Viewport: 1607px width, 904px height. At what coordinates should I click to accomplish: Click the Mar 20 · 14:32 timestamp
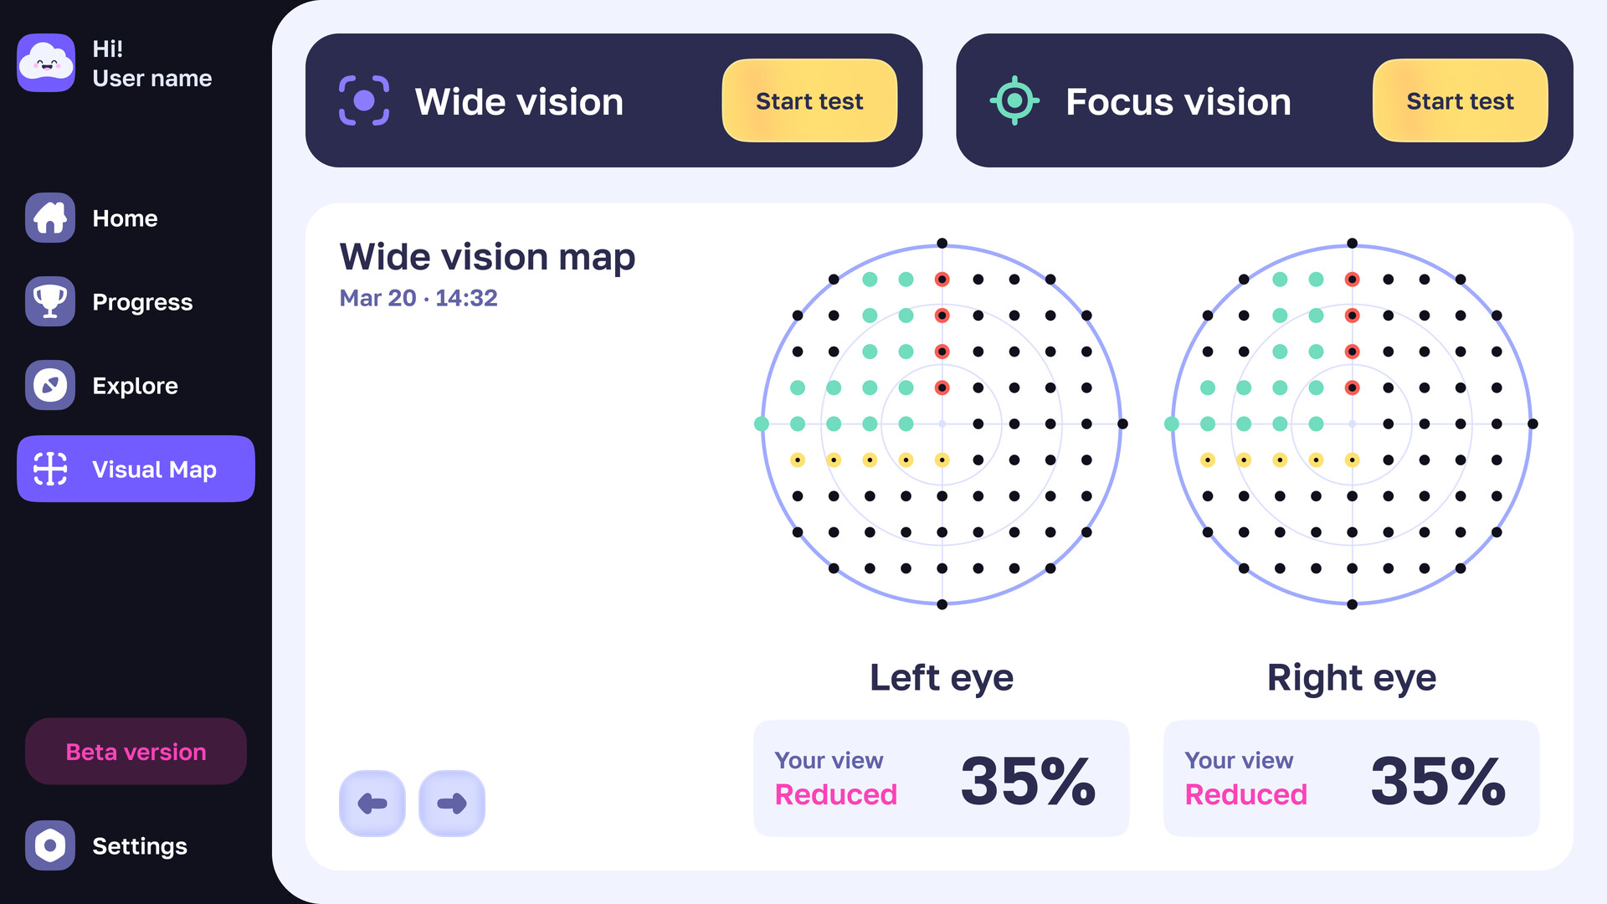[418, 298]
